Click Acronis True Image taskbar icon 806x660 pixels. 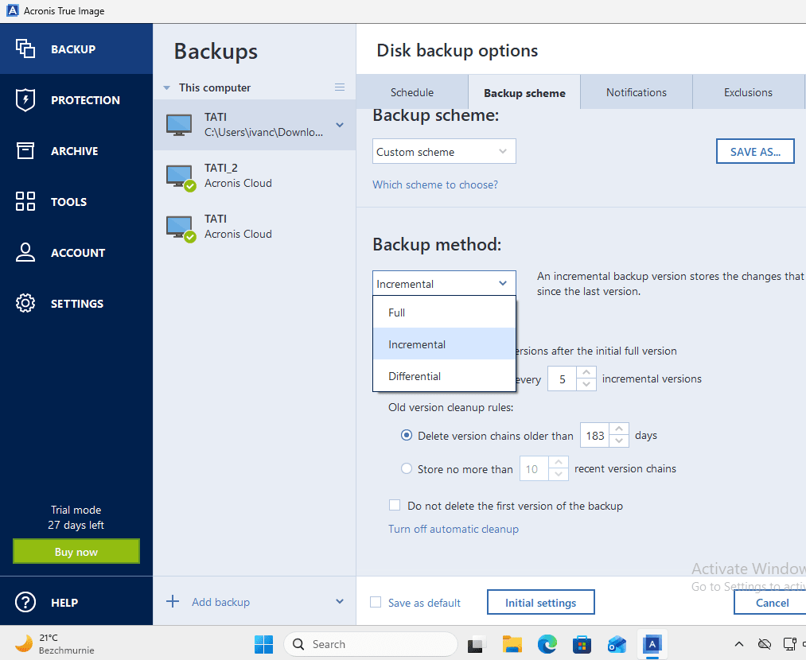(652, 644)
